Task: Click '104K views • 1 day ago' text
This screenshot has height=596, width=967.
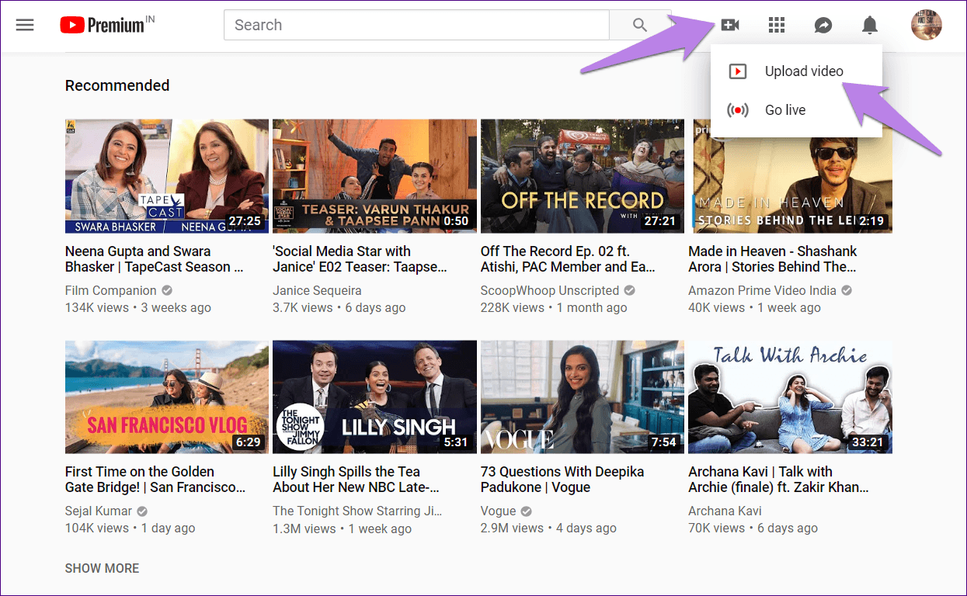Action: 130,528
